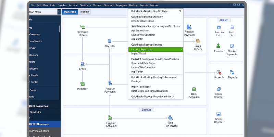This screenshot has width=274, height=137.
Task: Open the Lists menu
Action: point(53,5)
